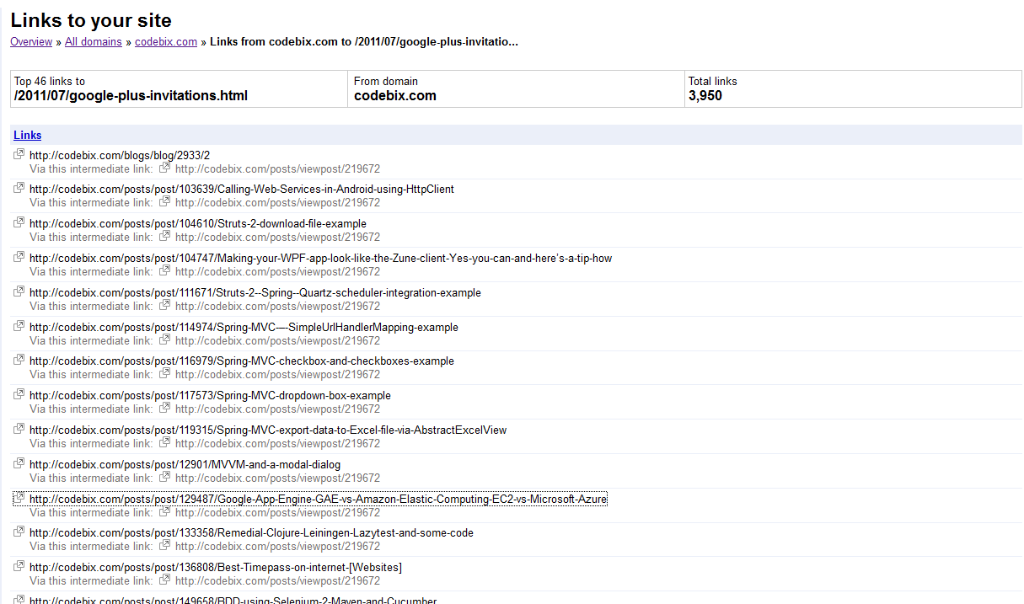Image resolution: width=1024 pixels, height=604 pixels.
Task: Open viewpost/219672 intermediate URL under MVVM row
Action: click(x=278, y=478)
